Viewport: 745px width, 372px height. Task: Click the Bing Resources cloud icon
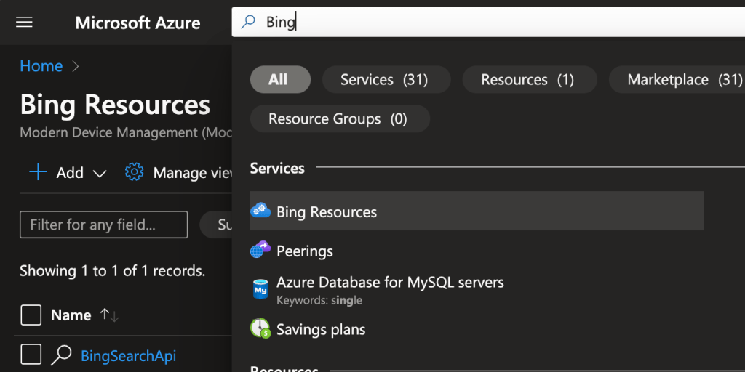pyautogui.click(x=260, y=211)
